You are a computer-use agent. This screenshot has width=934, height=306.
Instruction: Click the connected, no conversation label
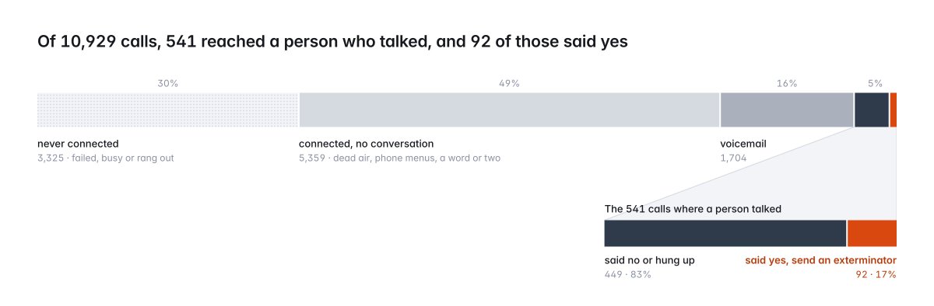click(x=367, y=144)
